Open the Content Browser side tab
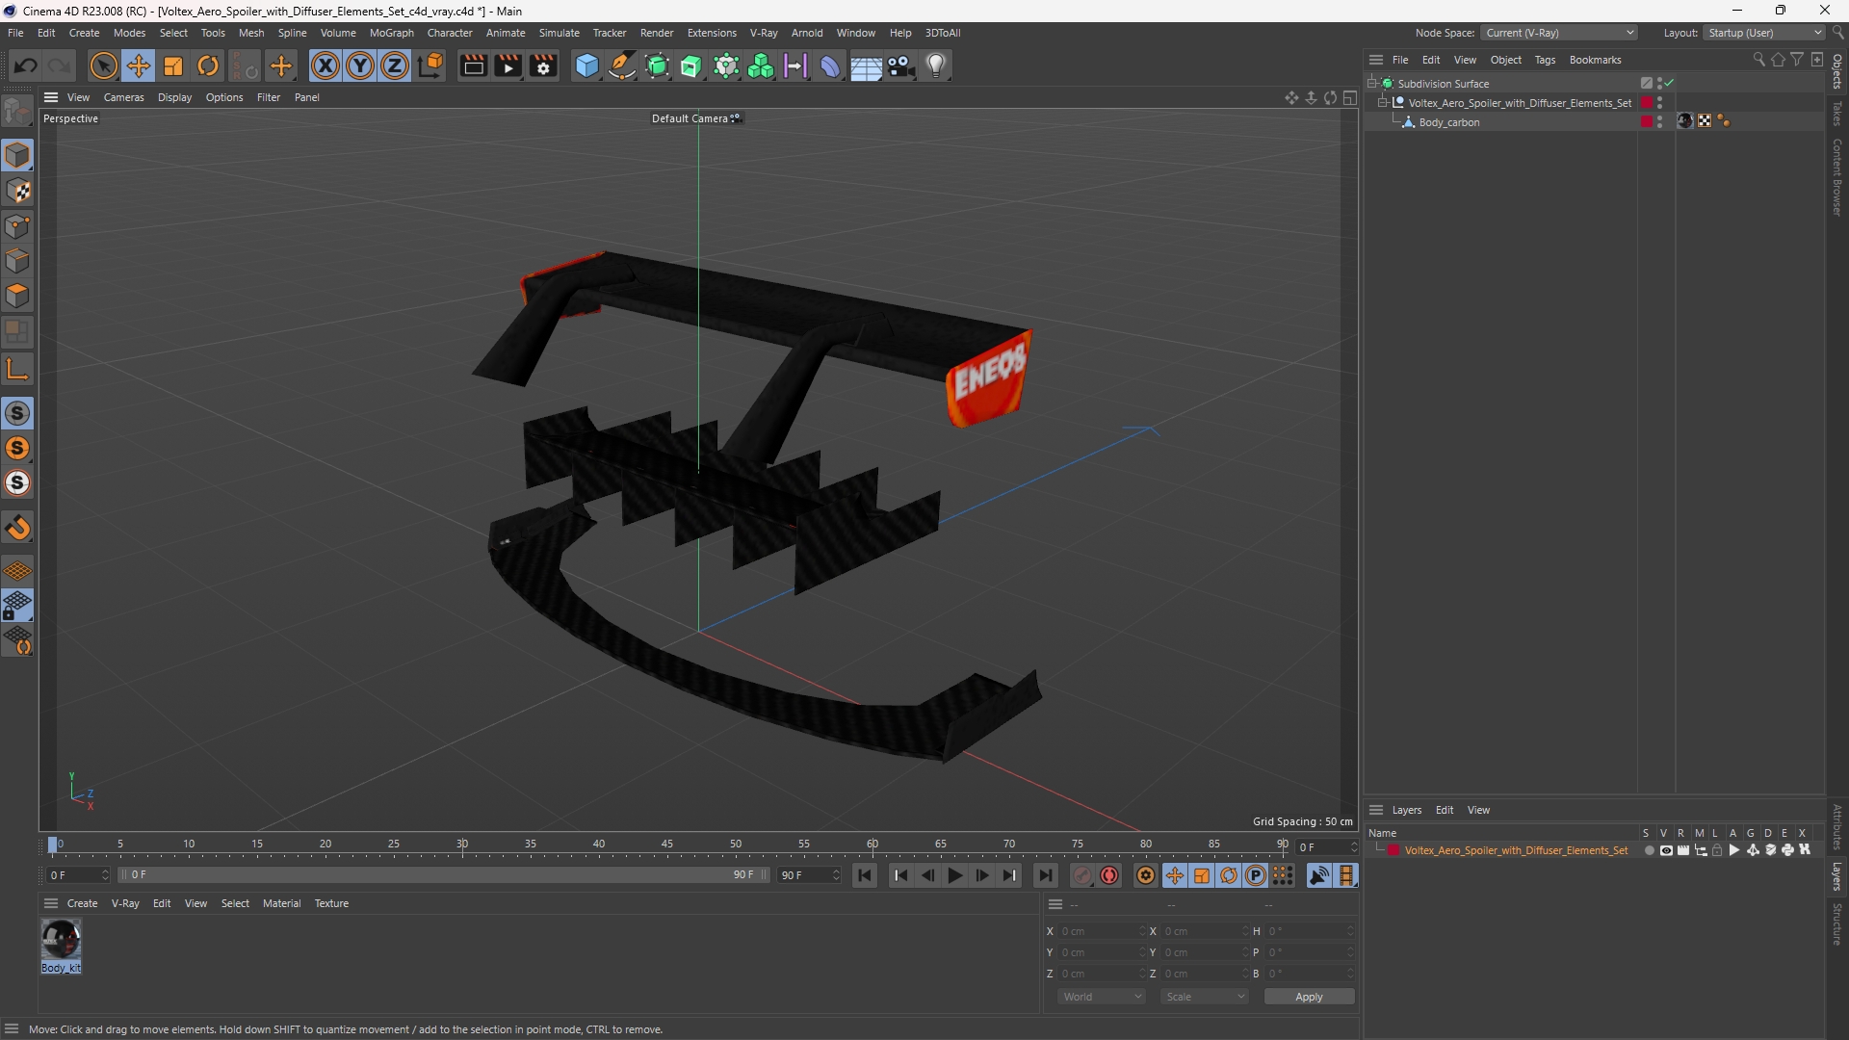Screen dimensions: 1849x1040 [x=1837, y=176]
